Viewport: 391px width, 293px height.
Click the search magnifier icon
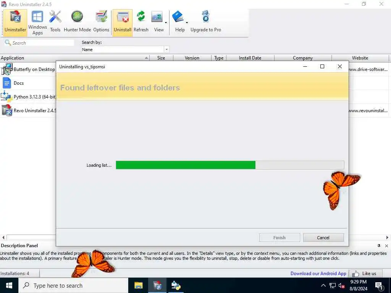point(8,43)
